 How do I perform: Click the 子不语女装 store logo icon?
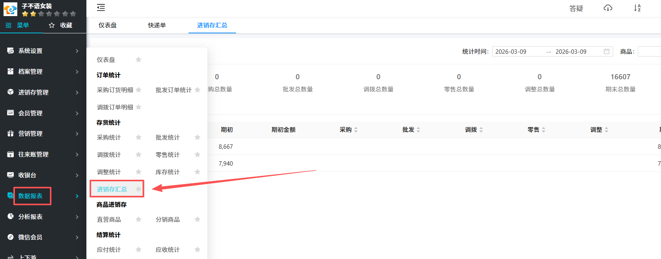[10, 9]
